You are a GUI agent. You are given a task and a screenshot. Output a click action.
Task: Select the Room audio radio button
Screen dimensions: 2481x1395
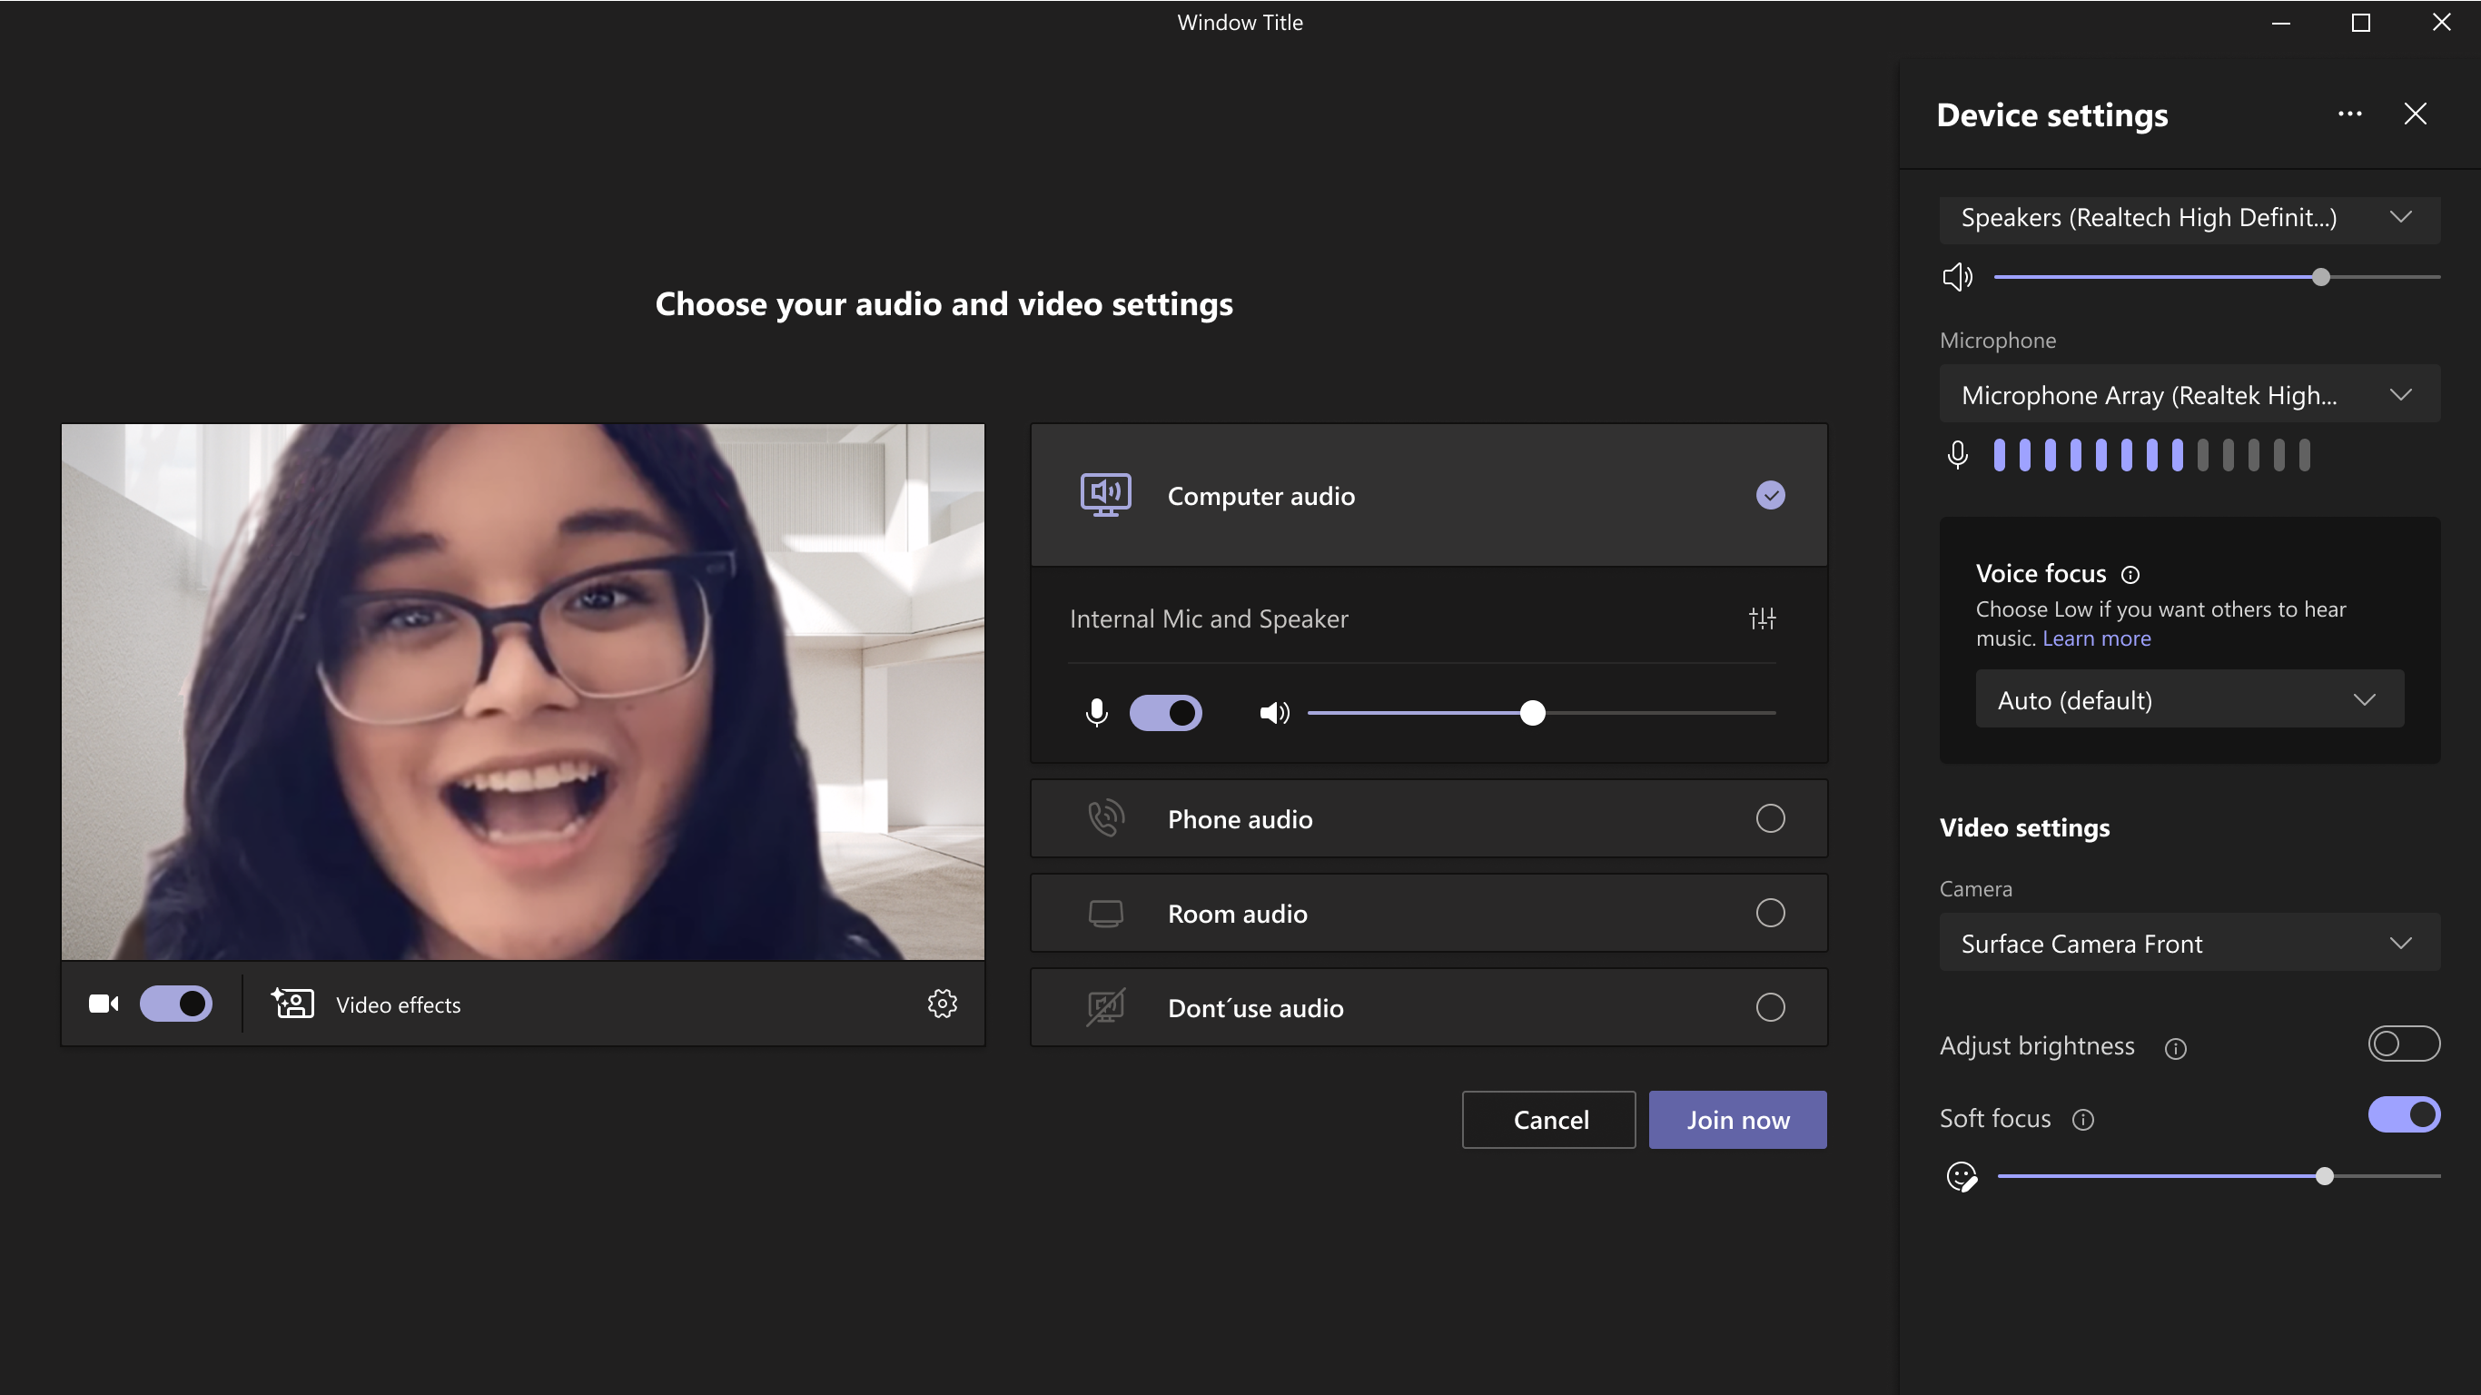[1770, 914]
